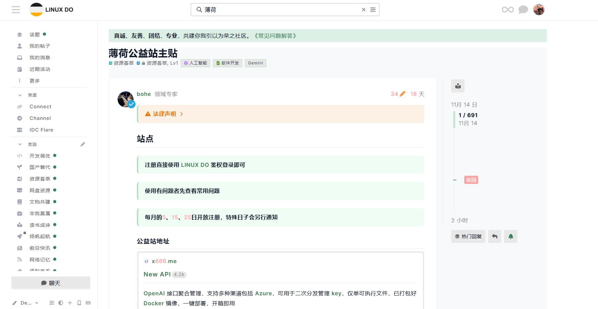Clear the search field with X icon
The image size is (598, 309).
(364, 10)
